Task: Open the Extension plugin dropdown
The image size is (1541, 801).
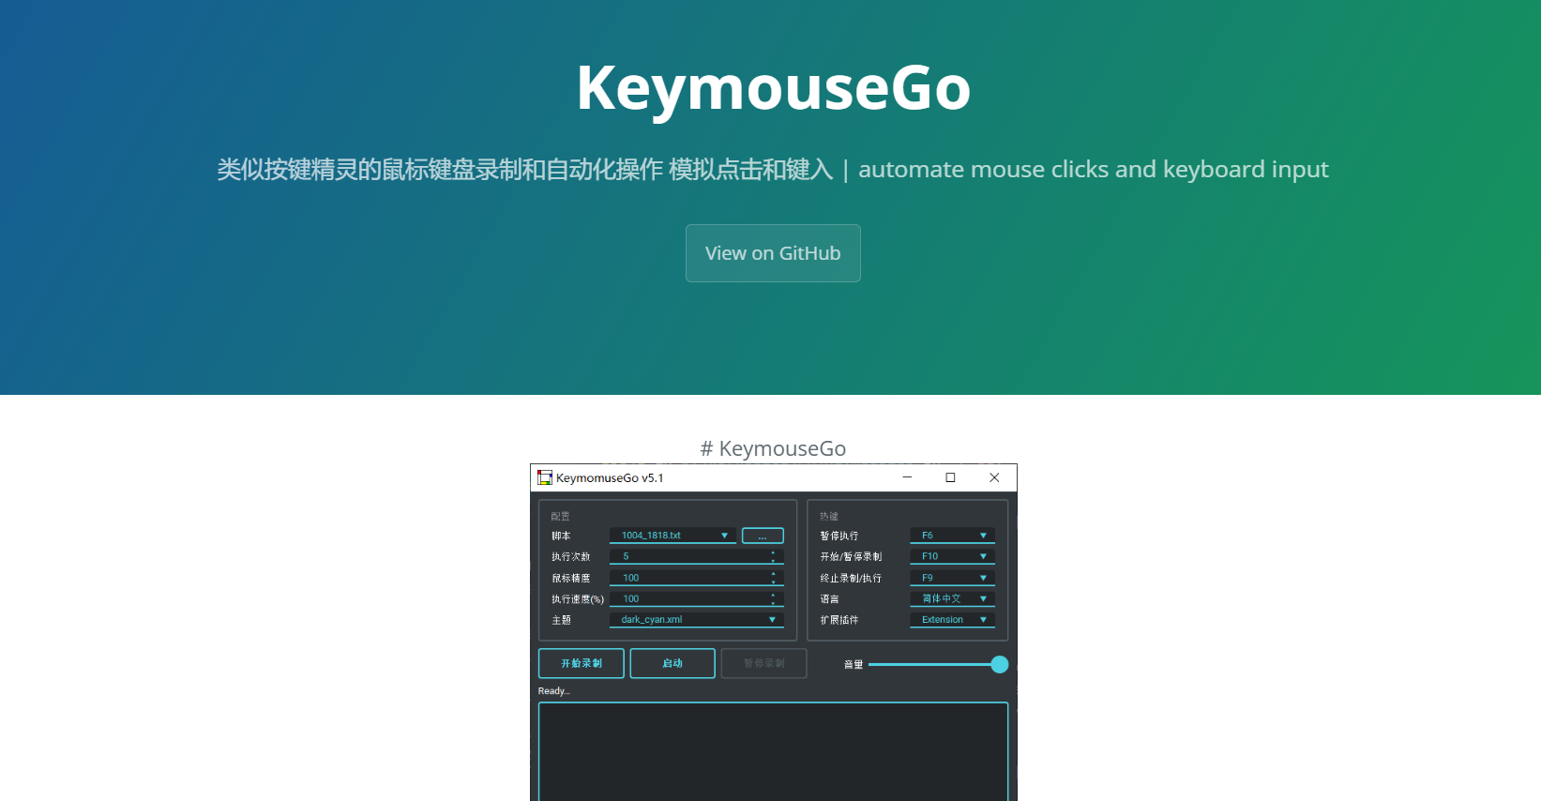Action: [x=952, y=620]
